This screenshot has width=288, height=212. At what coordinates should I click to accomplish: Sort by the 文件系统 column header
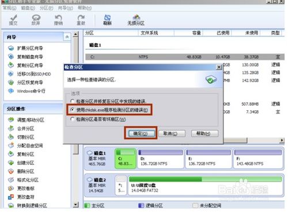[156, 33]
